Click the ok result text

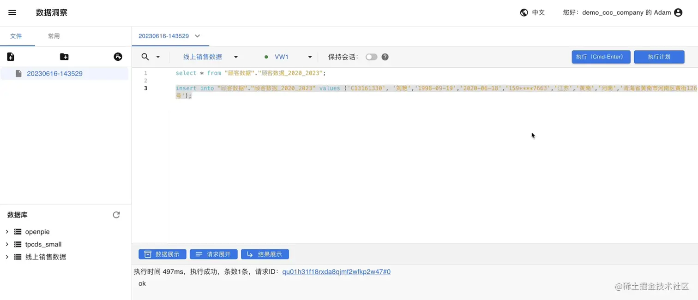tap(142, 283)
